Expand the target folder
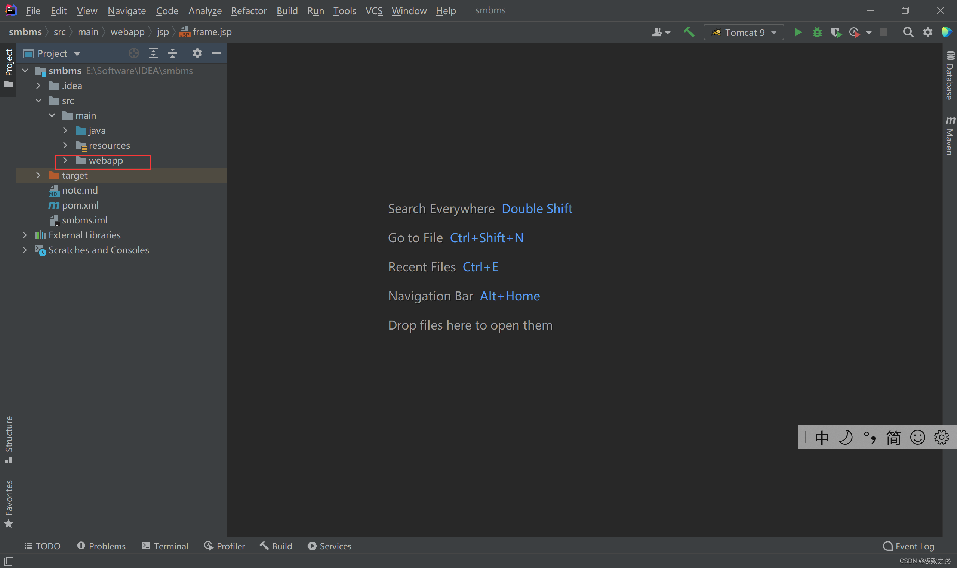This screenshot has height=568, width=957. (x=38, y=175)
